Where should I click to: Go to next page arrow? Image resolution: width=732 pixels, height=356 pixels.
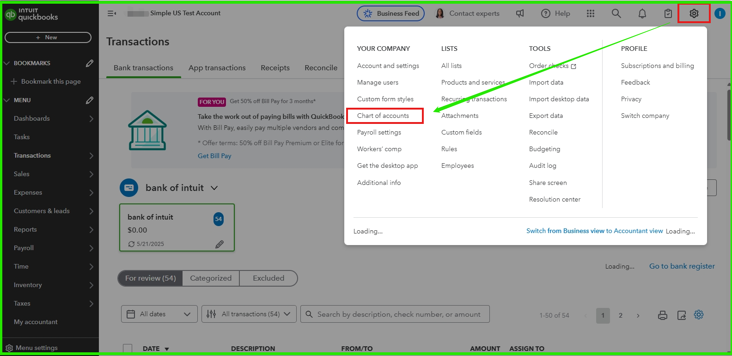638,315
